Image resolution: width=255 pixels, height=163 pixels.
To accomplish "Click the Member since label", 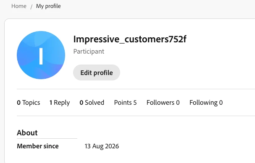I will click(38, 146).
